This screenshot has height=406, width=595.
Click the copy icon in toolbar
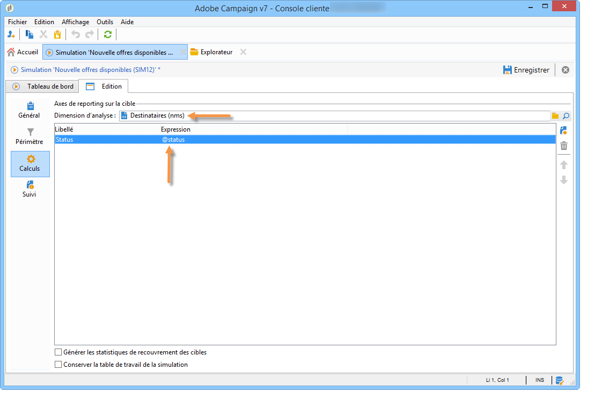click(29, 34)
